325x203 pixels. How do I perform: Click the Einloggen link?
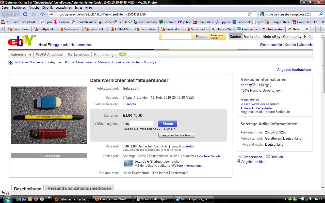[55, 45]
